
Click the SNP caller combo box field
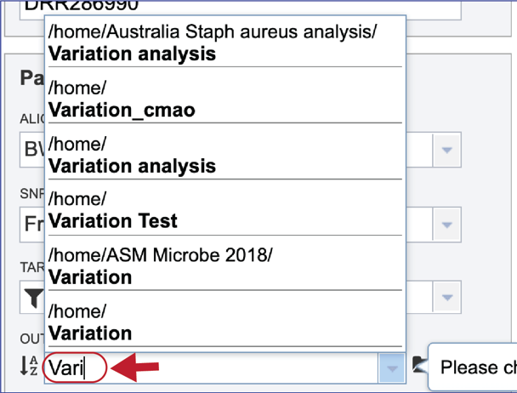tap(240, 225)
